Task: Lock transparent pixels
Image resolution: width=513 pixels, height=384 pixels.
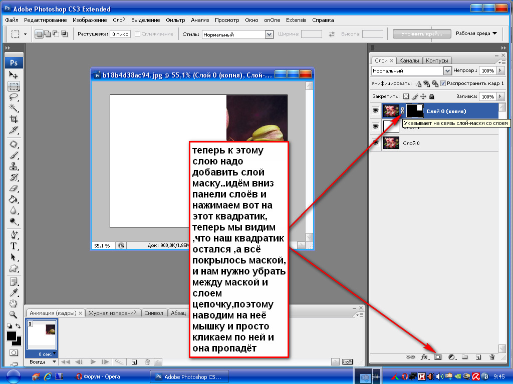Action: tap(406, 96)
